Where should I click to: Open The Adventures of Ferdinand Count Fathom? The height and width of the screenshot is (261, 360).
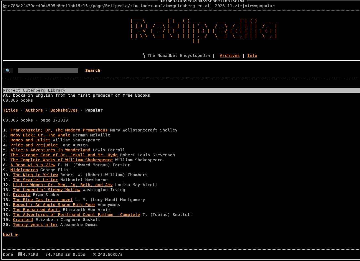coord(76,215)
